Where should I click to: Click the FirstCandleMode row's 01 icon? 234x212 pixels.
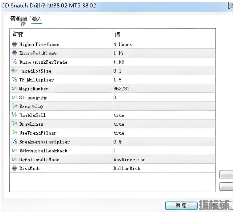click(14, 159)
